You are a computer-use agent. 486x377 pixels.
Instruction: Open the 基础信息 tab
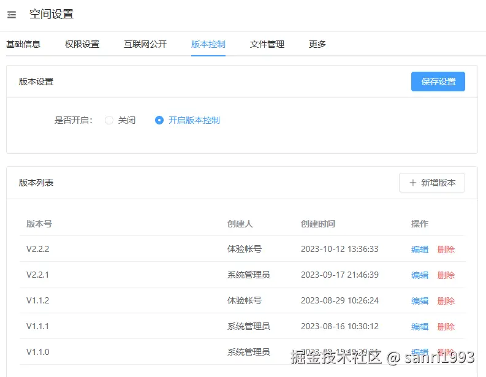23,44
